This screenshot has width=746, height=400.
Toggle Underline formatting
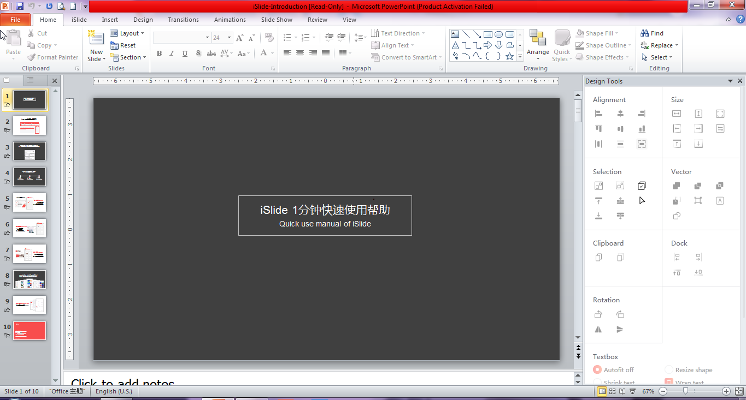185,53
